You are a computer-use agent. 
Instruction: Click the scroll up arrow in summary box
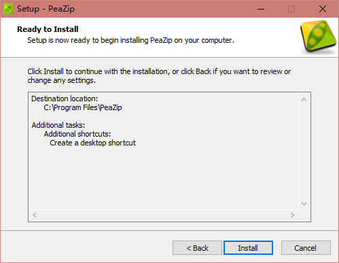pos(304,99)
